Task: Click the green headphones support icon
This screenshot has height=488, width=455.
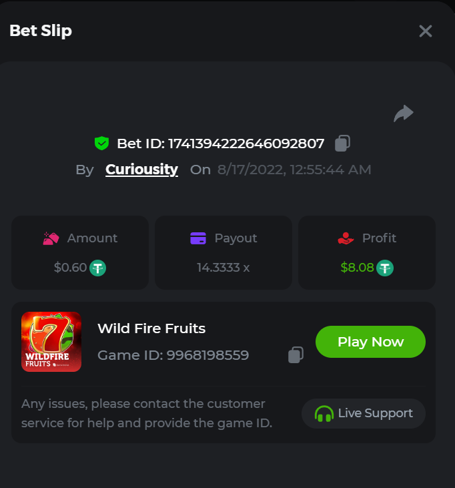Action: 324,414
